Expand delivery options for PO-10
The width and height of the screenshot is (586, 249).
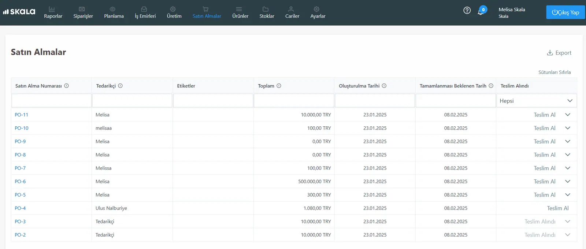568,128
